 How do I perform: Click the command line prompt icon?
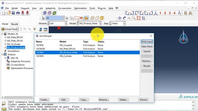tap(4, 109)
